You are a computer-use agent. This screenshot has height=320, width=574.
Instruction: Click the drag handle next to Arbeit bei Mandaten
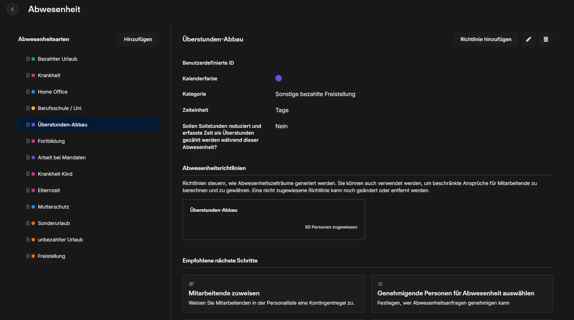tap(28, 157)
